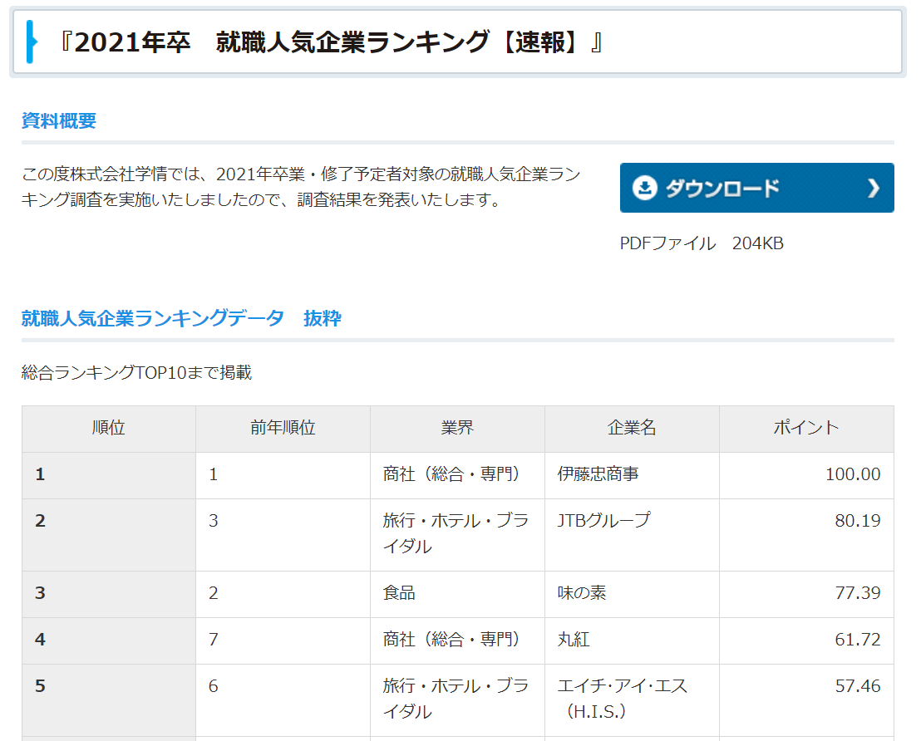Click the chevron on ダウンロード button

[x=874, y=188]
